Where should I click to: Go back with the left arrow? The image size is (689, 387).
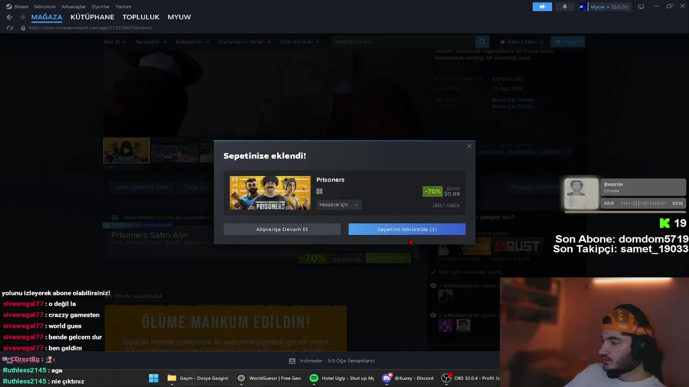pyautogui.click(x=9, y=17)
